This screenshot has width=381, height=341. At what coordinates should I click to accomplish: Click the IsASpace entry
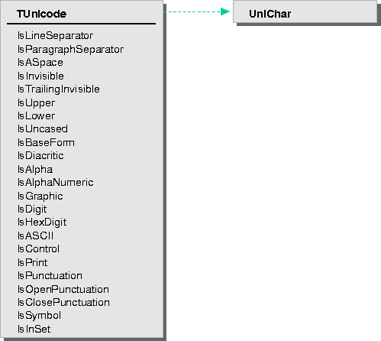[40, 63]
